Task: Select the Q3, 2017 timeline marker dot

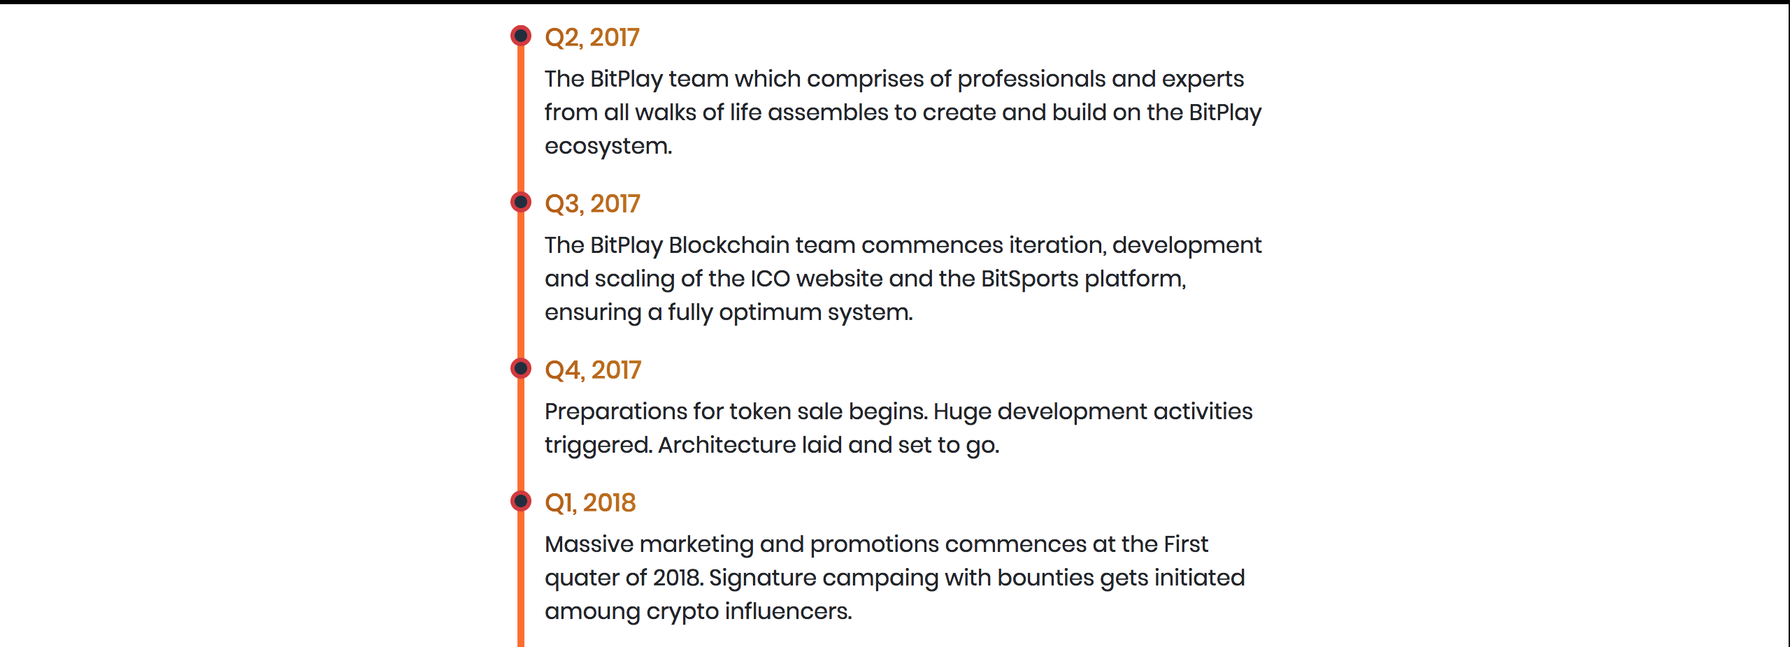Action: pos(521,202)
